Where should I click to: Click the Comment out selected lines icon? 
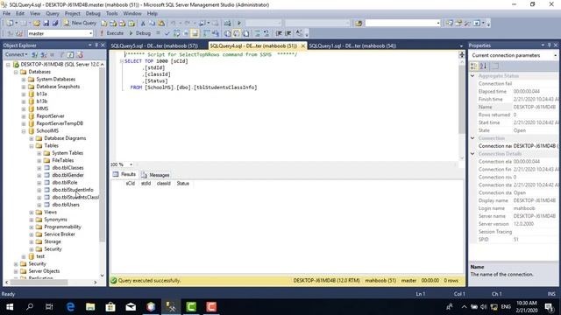point(257,33)
